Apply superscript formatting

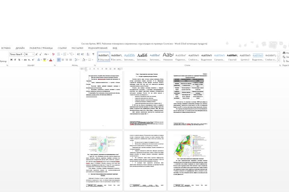click(33, 60)
